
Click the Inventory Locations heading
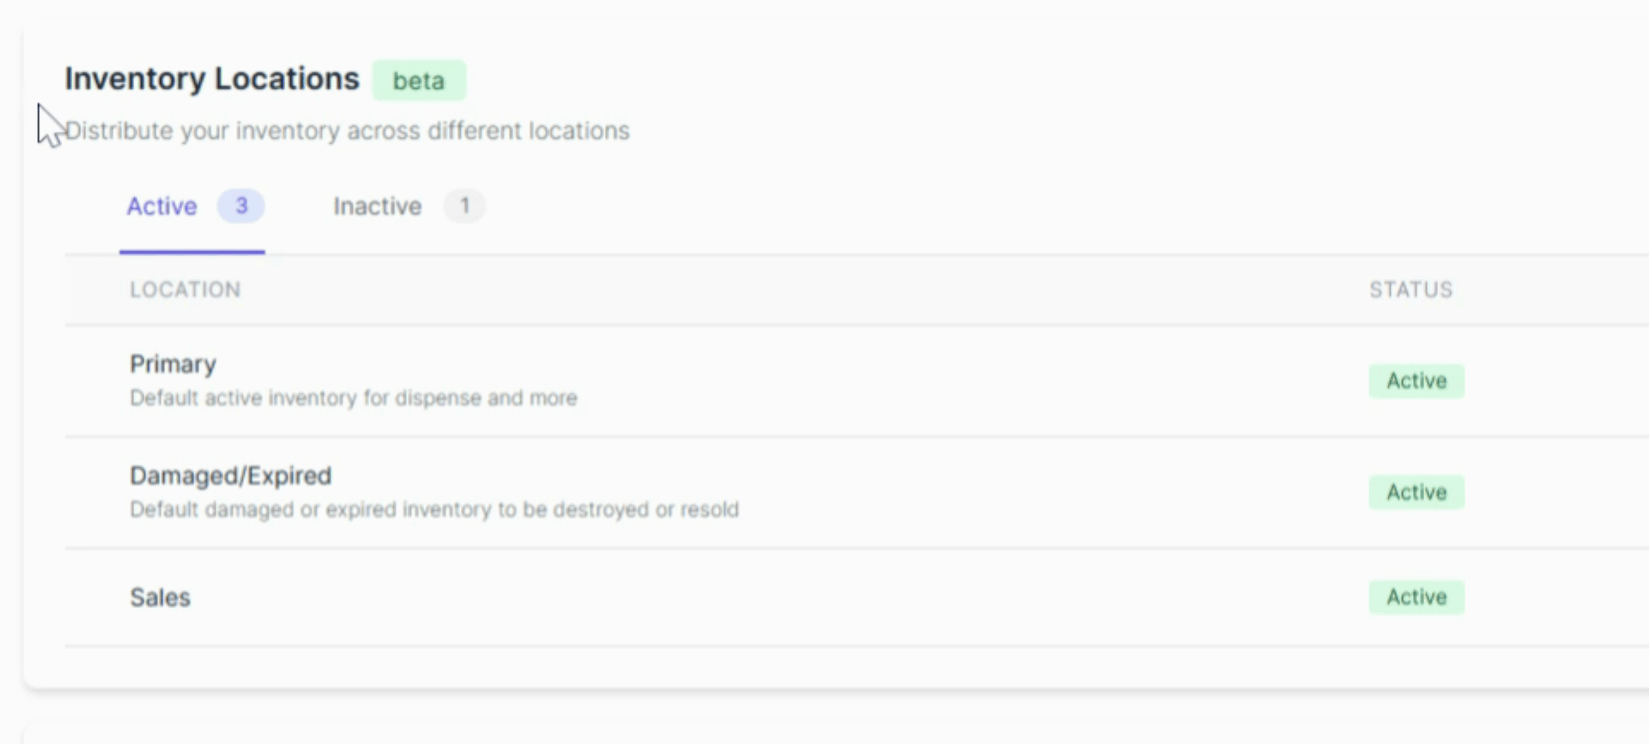coord(212,78)
